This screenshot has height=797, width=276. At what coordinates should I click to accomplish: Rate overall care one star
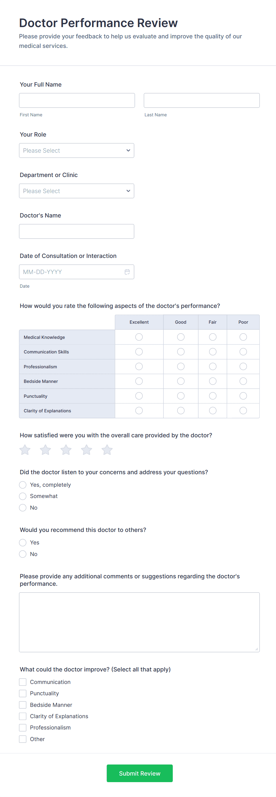click(x=25, y=450)
